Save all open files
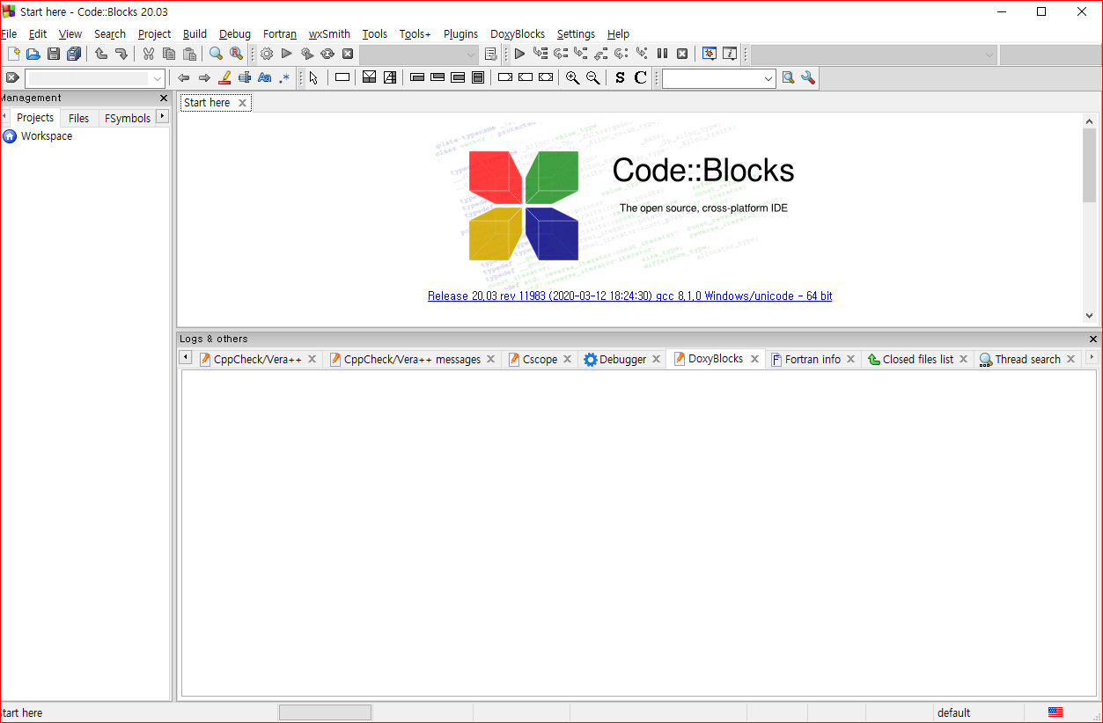 [74, 54]
